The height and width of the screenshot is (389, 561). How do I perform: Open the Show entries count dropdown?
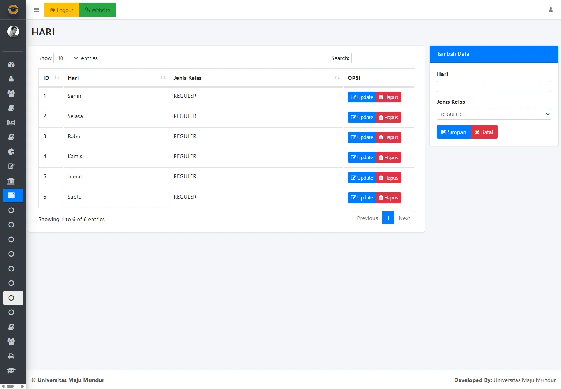(66, 58)
